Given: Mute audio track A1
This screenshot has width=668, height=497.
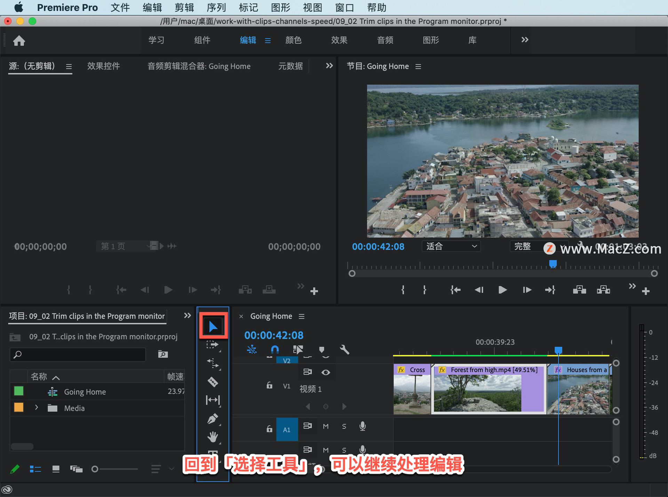Looking at the screenshot, I should [x=326, y=426].
